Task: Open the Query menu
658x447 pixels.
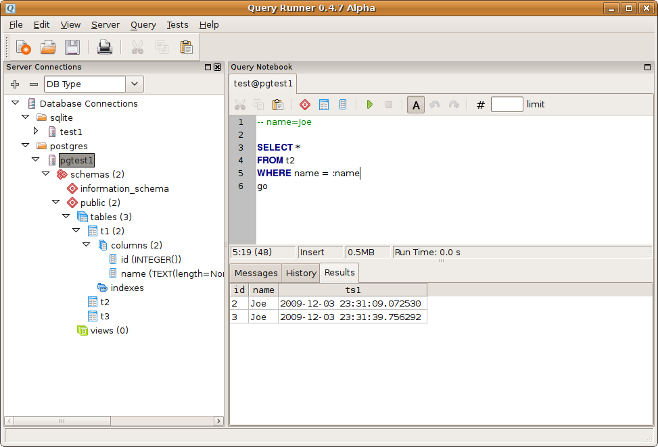Action: tap(143, 25)
